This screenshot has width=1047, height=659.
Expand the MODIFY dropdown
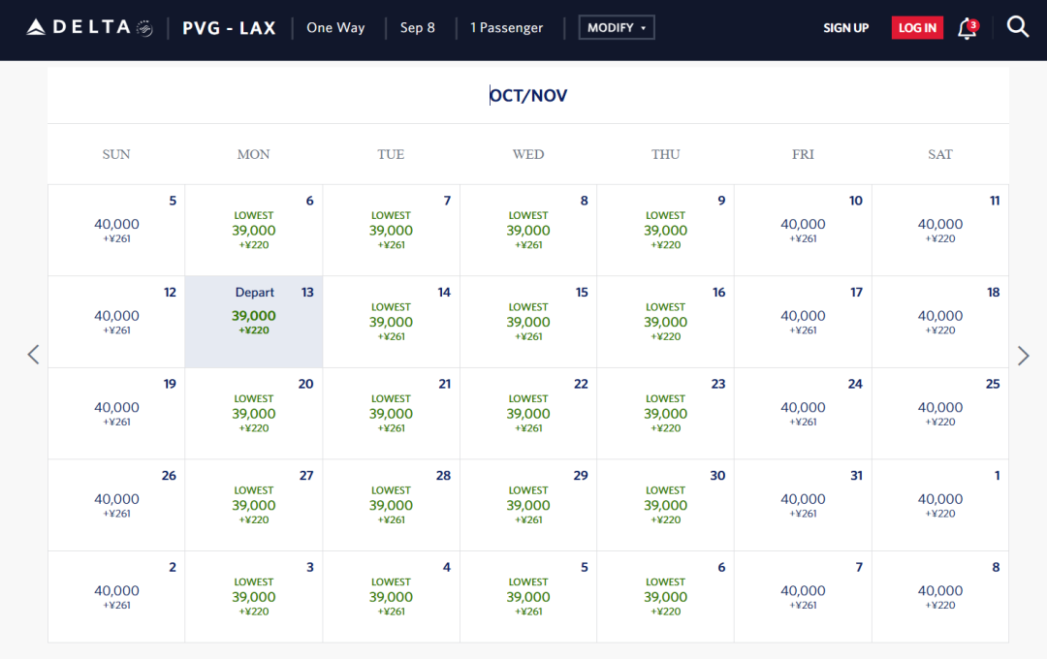[x=617, y=27]
